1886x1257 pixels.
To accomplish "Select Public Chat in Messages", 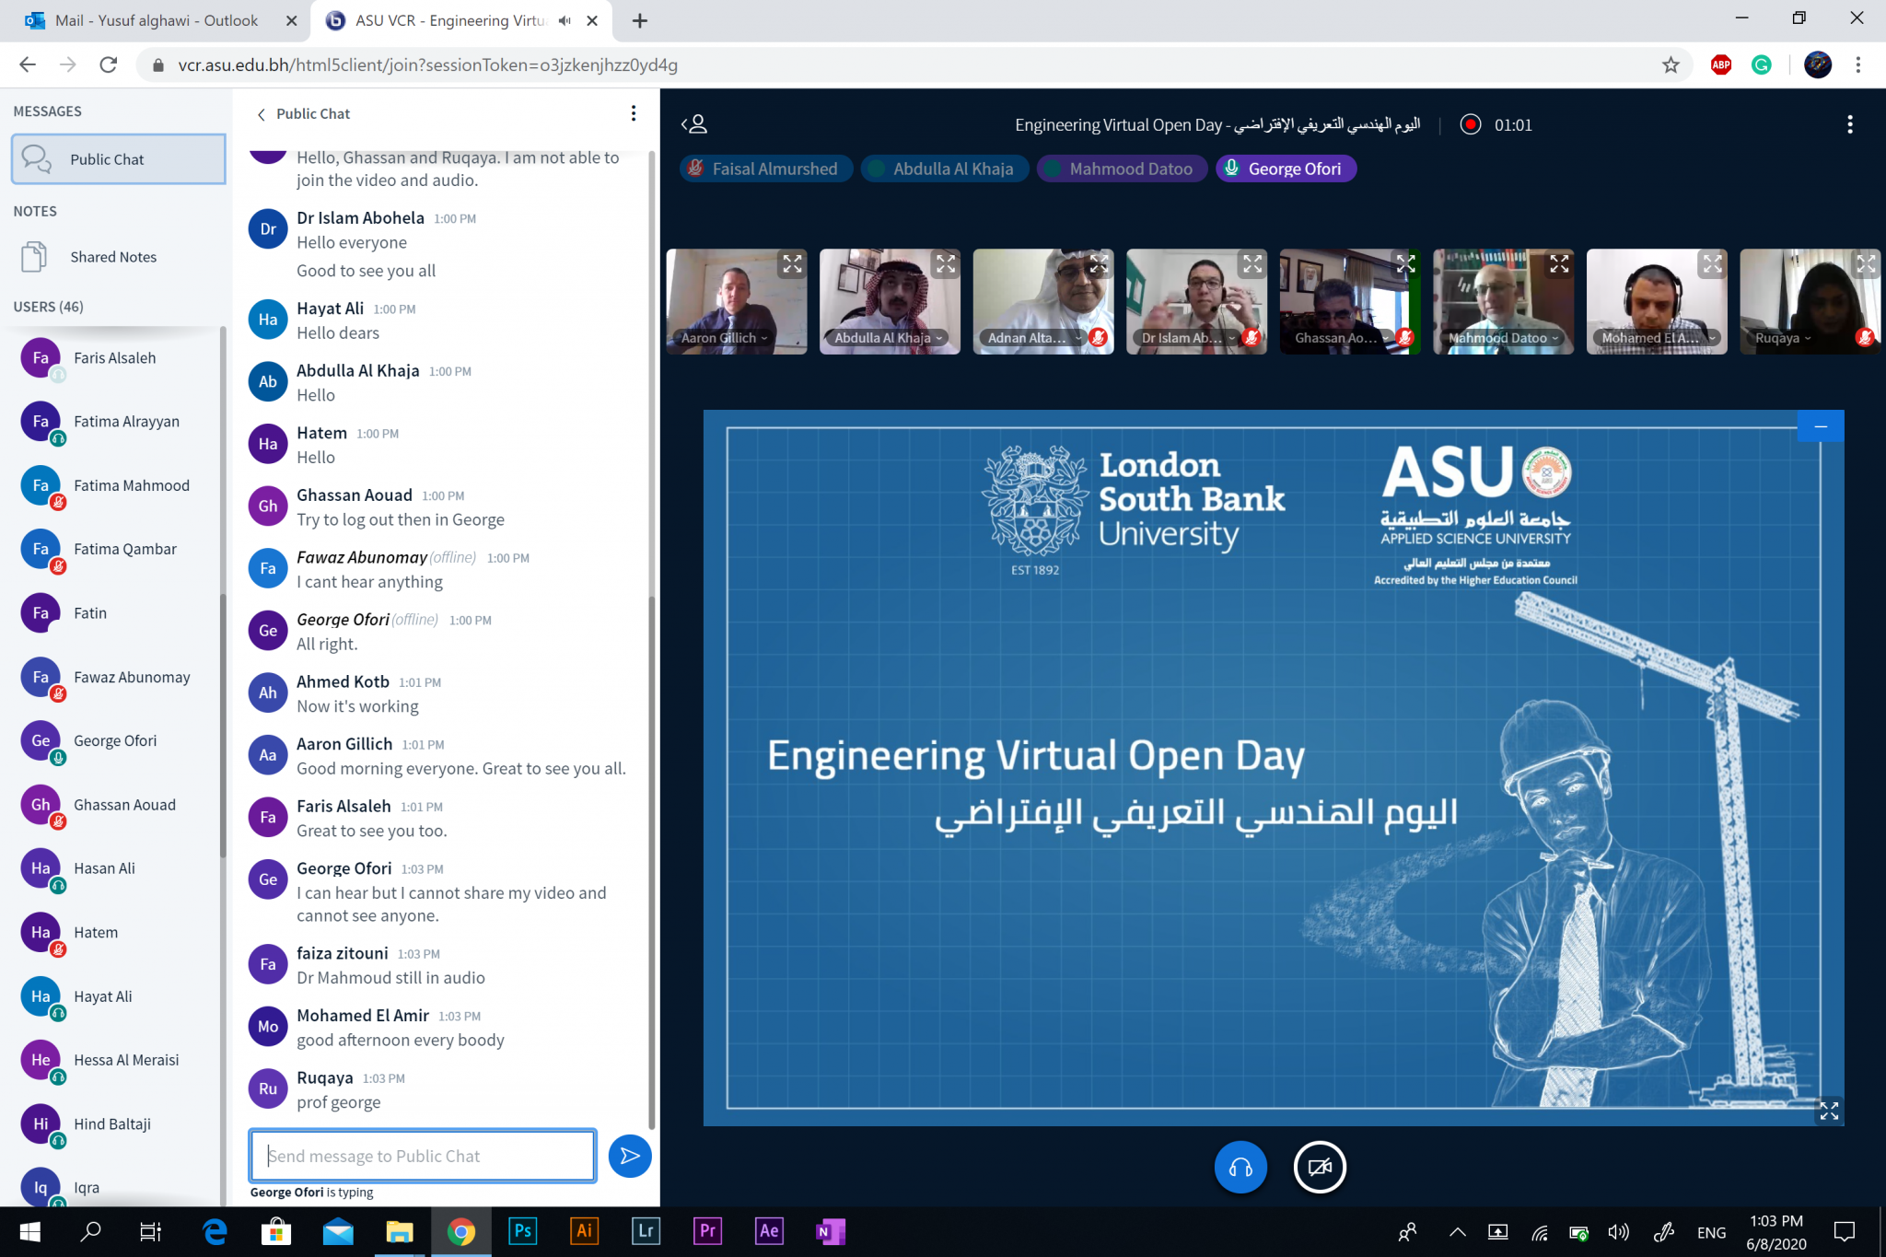I will (119, 159).
